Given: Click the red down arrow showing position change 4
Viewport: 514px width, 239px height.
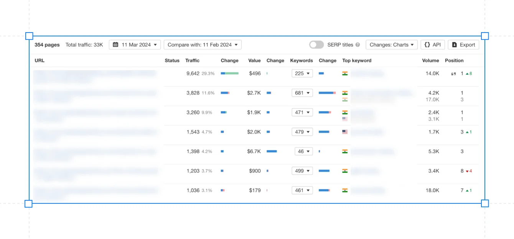Looking at the screenshot, I should [x=467, y=171].
